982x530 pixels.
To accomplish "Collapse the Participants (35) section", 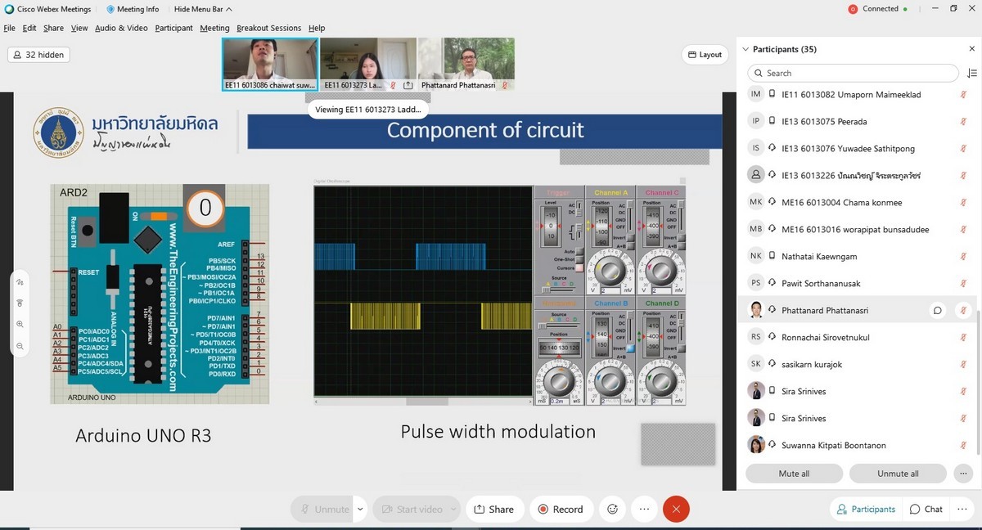I will coord(746,50).
